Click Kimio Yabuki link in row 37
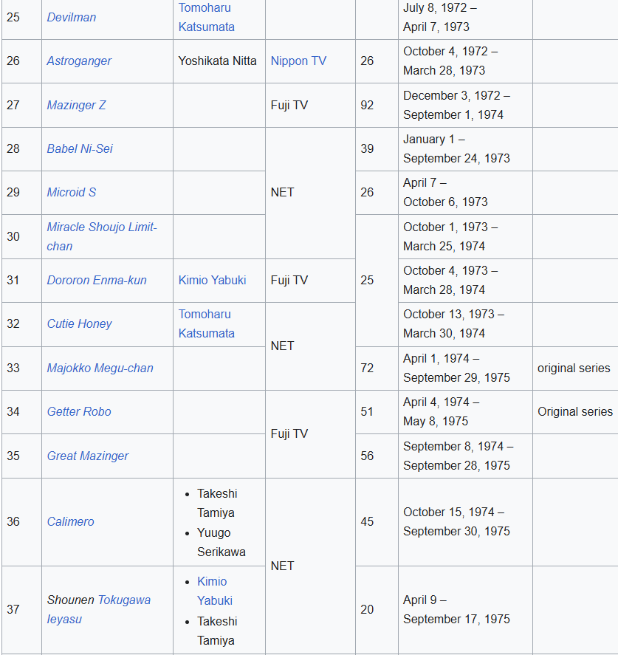The image size is (618, 655). pos(215,591)
